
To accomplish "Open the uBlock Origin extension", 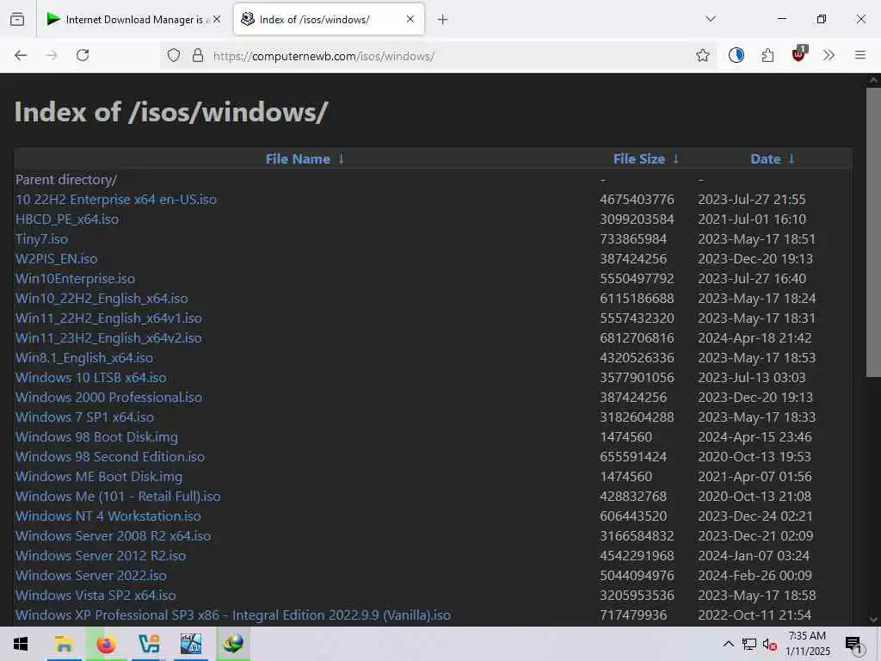I will pos(799,54).
